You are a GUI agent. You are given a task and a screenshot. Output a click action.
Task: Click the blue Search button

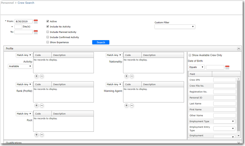tap(101, 42)
